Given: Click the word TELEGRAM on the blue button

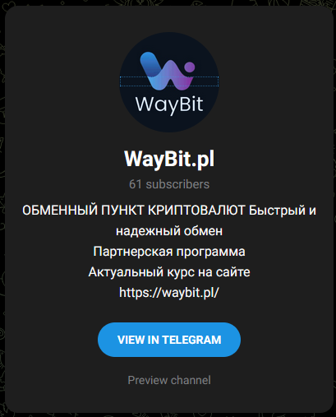Looking at the screenshot, I should click(x=191, y=340).
